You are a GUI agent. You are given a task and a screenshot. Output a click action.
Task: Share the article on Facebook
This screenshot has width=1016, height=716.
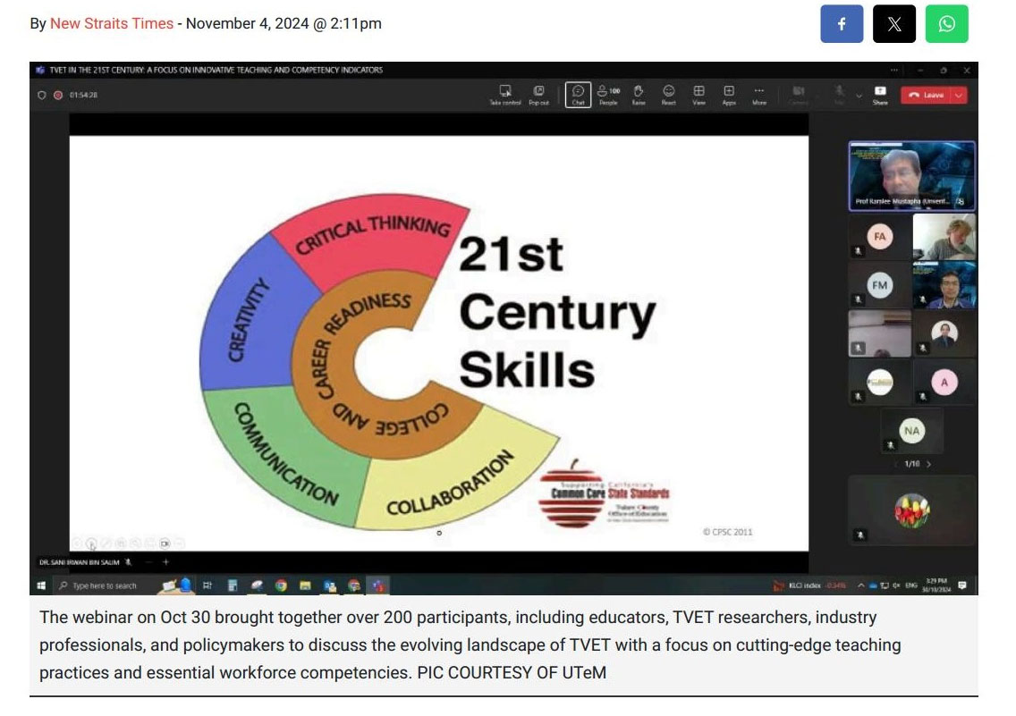tap(842, 24)
